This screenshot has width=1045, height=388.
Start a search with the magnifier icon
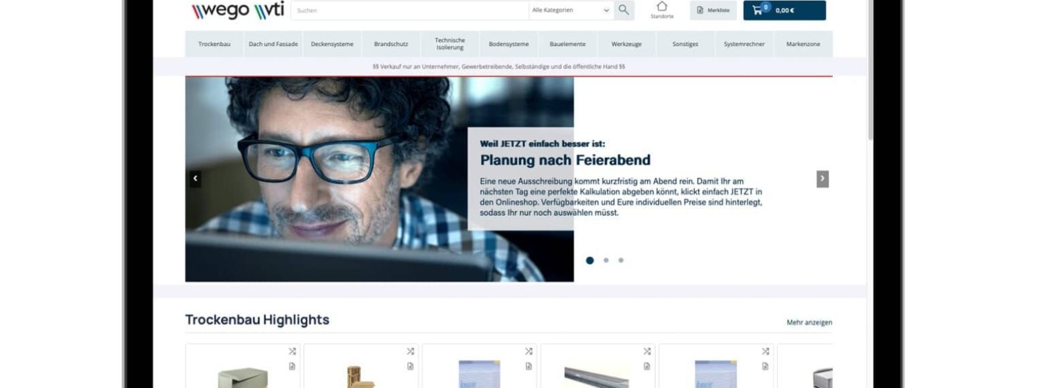coord(624,10)
